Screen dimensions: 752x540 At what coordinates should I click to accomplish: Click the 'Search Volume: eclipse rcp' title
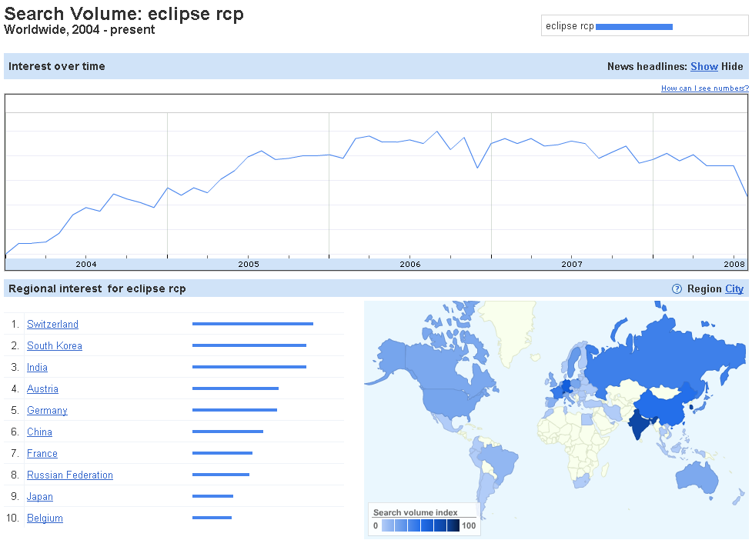124,13
